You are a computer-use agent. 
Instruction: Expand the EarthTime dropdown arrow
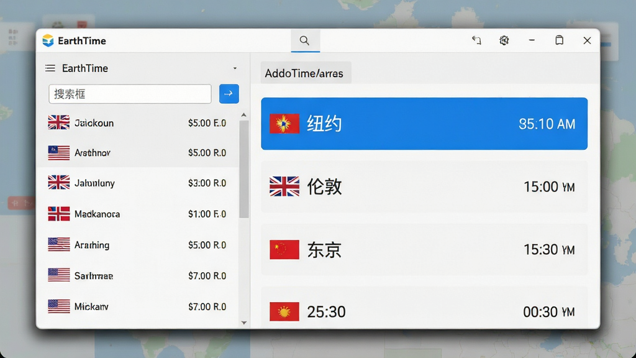click(x=235, y=68)
